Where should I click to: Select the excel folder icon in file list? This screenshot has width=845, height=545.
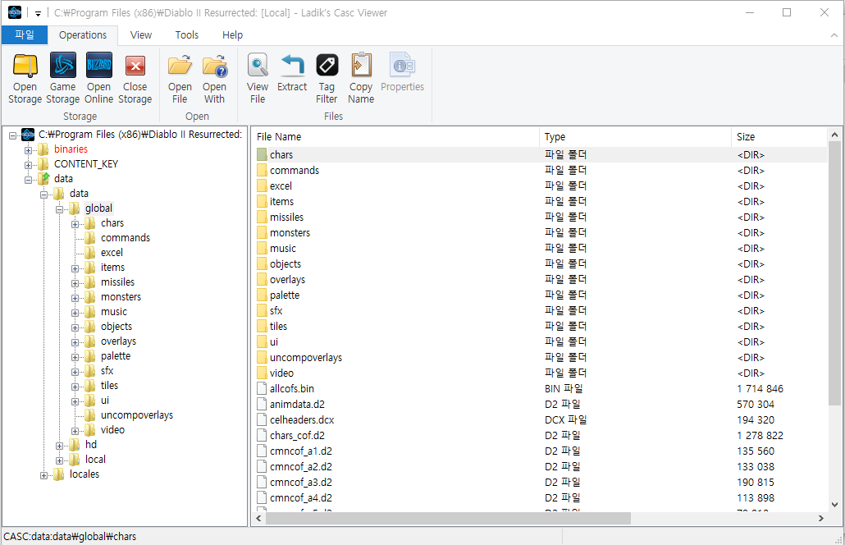tap(262, 186)
